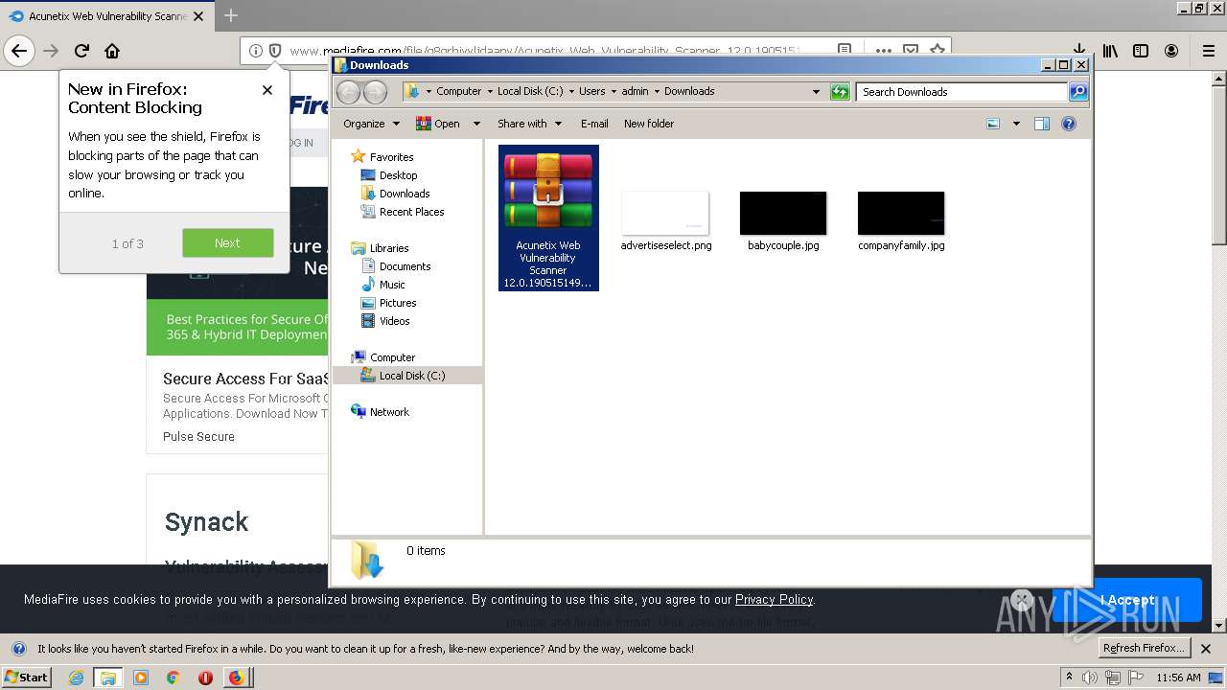Show site information in address bar
The image size is (1227, 690).
click(255, 51)
